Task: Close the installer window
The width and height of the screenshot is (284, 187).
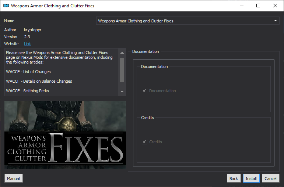Action: click(x=275, y=6)
